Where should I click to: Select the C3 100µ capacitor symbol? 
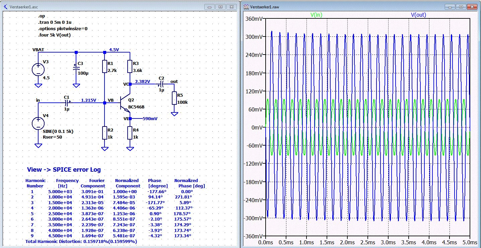click(x=76, y=68)
